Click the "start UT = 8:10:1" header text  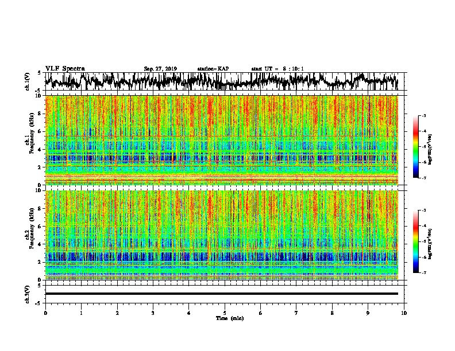point(277,69)
